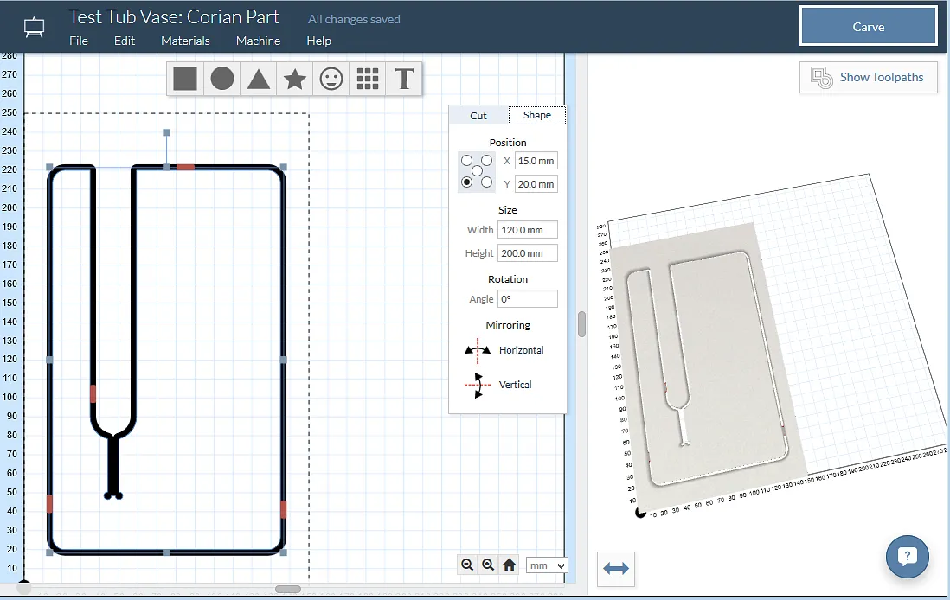Open the smiley icon library

click(x=331, y=79)
